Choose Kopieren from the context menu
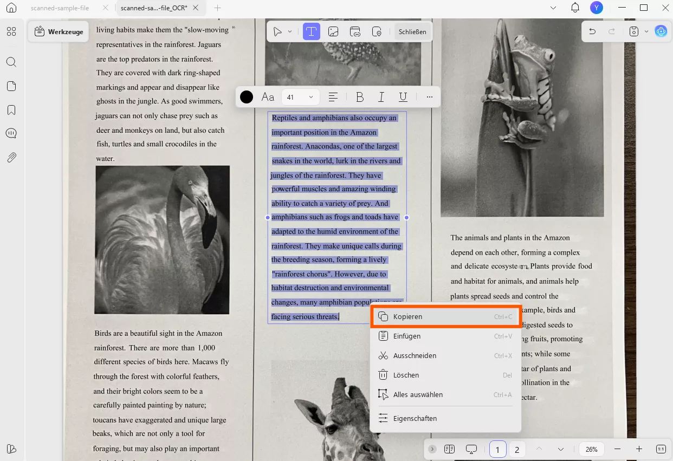Image resolution: width=673 pixels, height=461 pixels. (445, 316)
